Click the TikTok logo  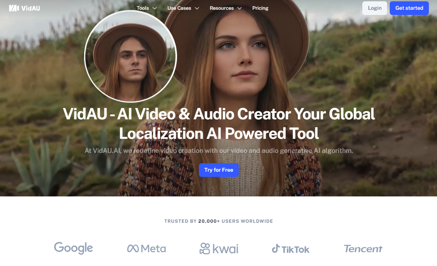291,249
